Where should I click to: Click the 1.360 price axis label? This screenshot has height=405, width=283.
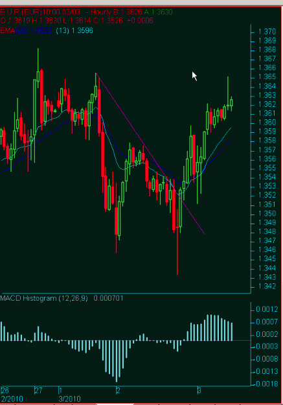pos(267,122)
